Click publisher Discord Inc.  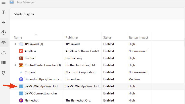click(x=73, y=79)
